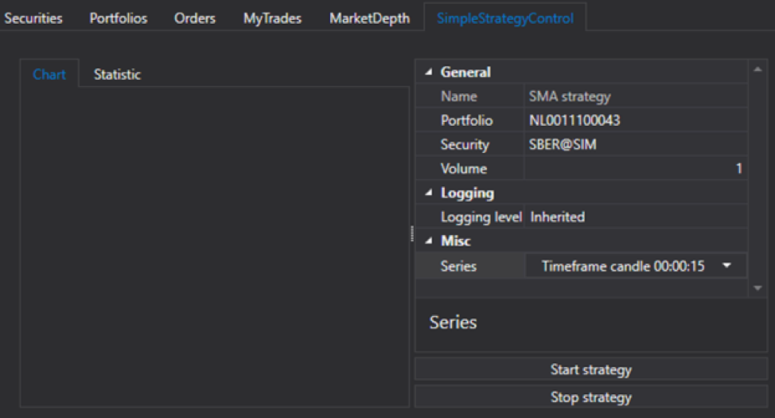
Task: Go to the Orders tab
Action: 195,18
